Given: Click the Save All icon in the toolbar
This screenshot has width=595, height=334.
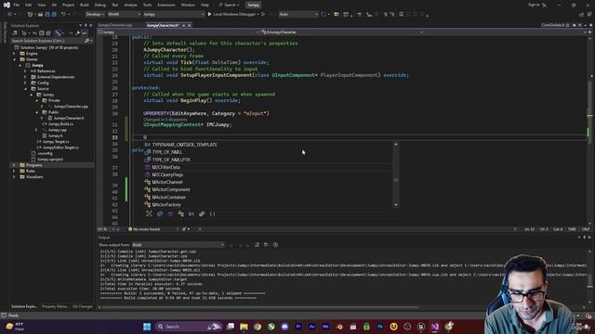Looking at the screenshot, I should click(x=54, y=14).
